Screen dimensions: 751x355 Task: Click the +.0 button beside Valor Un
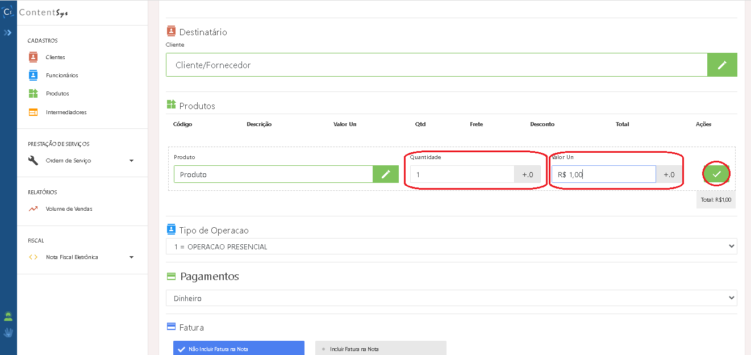click(669, 174)
